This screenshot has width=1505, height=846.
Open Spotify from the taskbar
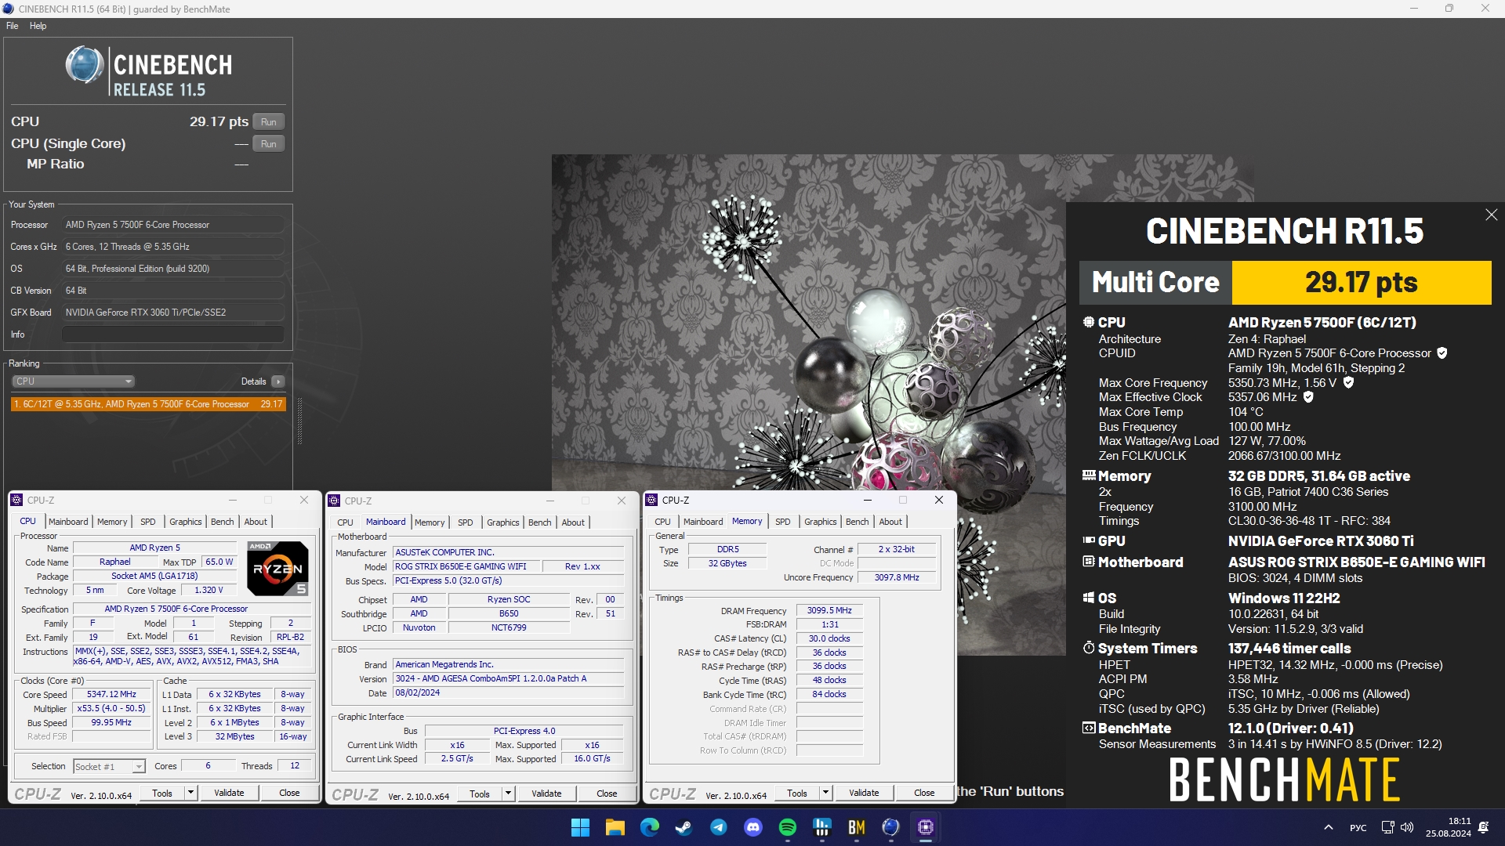point(788,827)
